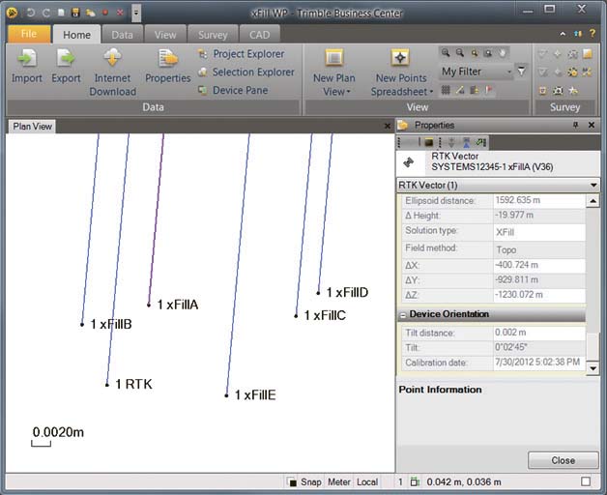The image size is (607, 495).
Task: Expand New Points Spreadsheet dropdown arrow
Action: (x=431, y=92)
